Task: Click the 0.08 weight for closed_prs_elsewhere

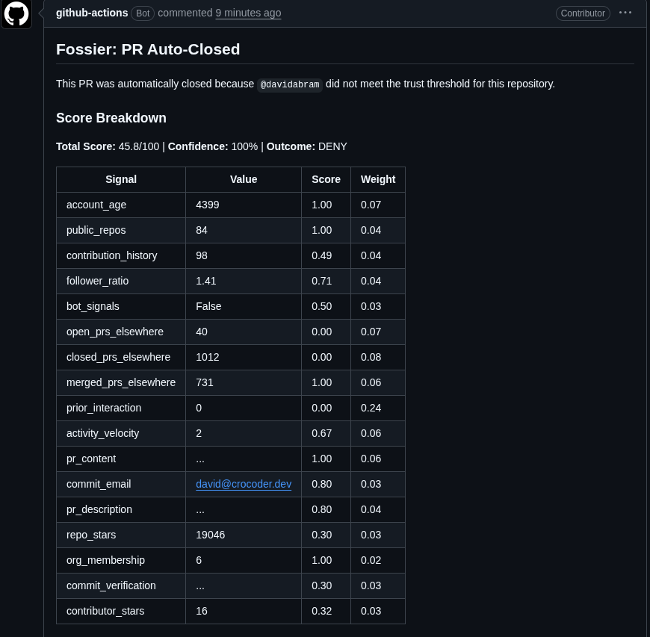Action: coord(371,357)
